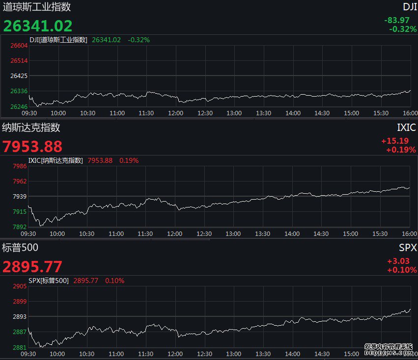Click the 纳斯达克指数 title
This screenshot has height=360, width=418.
coord(31,128)
